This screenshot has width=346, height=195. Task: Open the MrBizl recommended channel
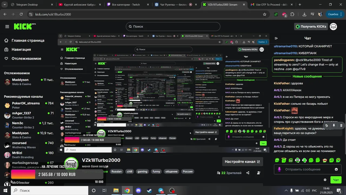(x=29, y=155)
